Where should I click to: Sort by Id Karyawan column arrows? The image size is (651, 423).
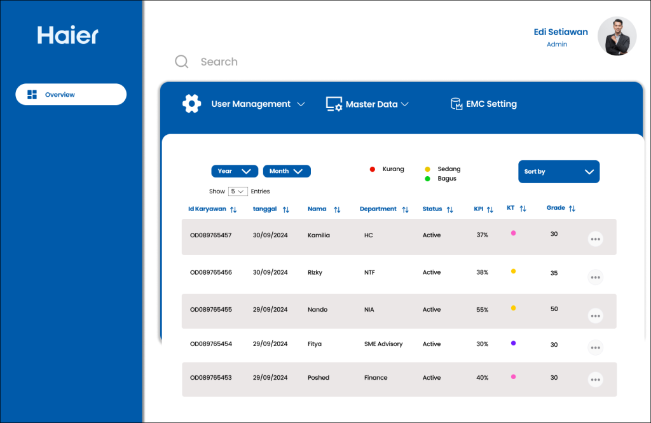click(x=233, y=209)
